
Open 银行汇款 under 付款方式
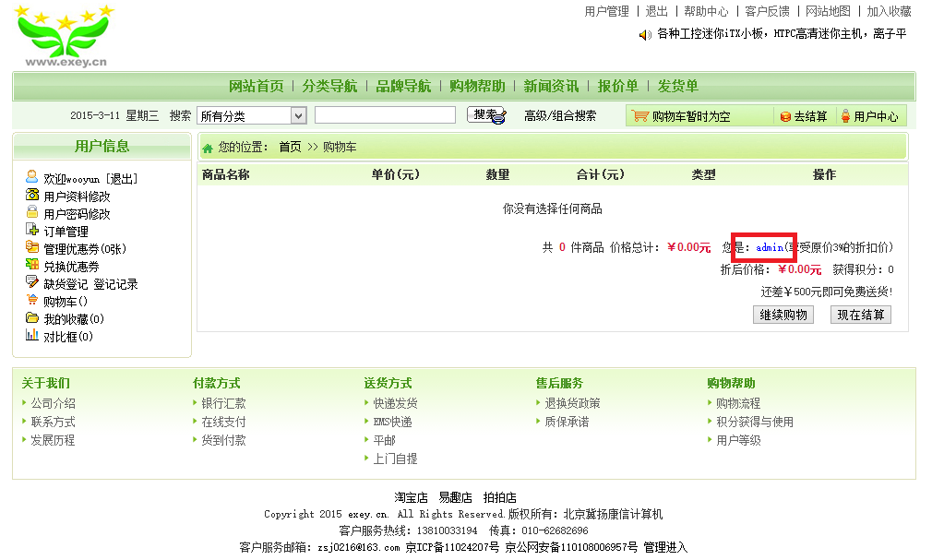coord(223,403)
